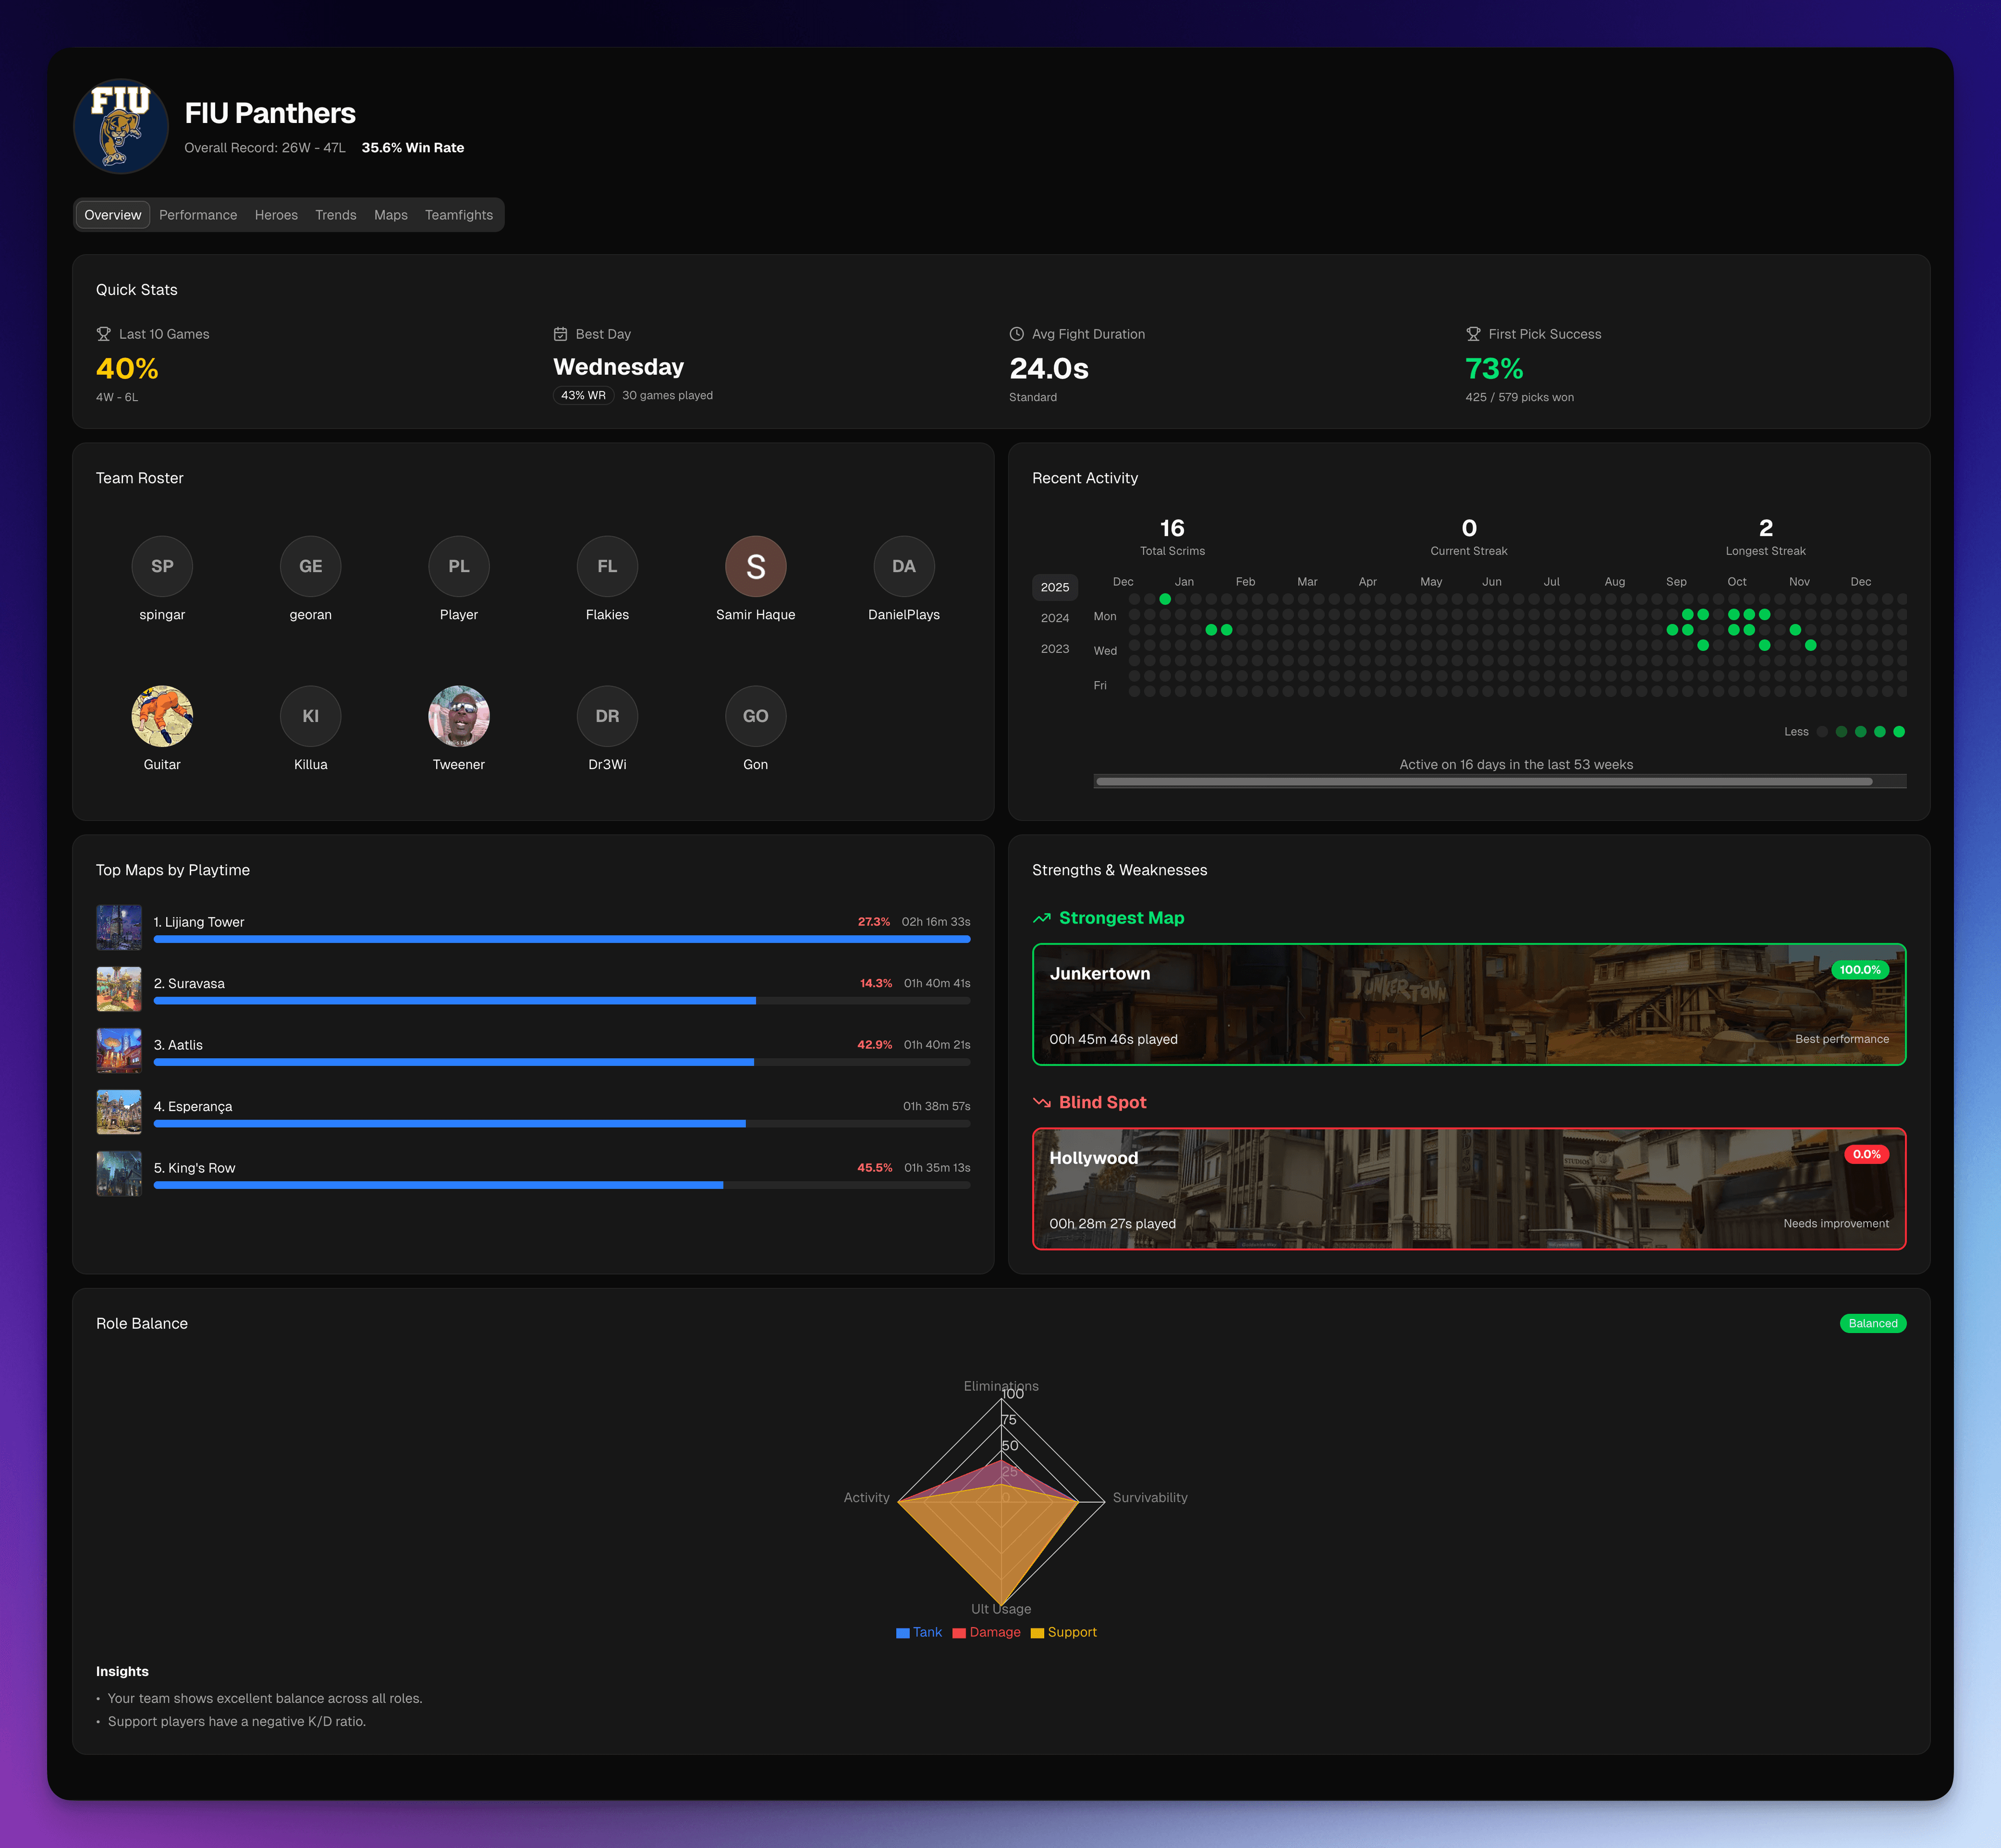Open the FIU Panthers team logo
The width and height of the screenshot is (2001, 1848).
click(120, 126)
